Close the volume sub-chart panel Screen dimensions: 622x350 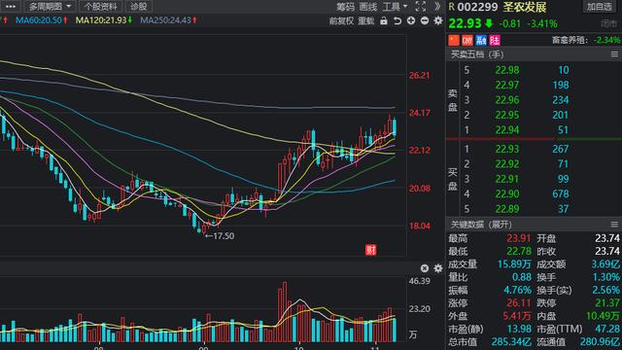point(425,268)
